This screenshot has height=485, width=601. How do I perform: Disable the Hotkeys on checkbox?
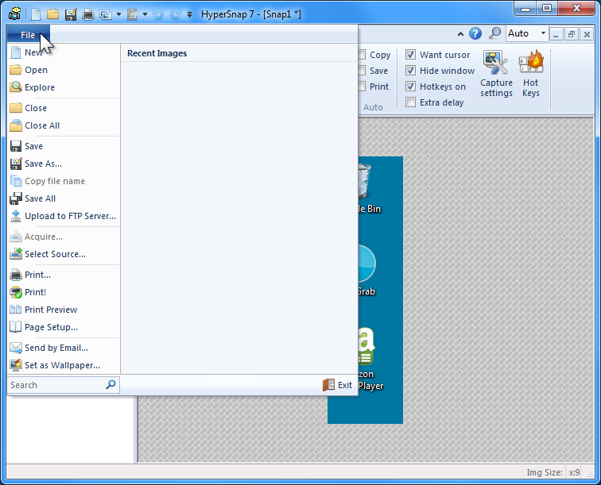click(x=410, y=87)
